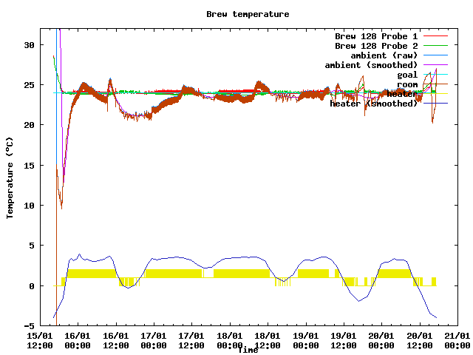Click the 'ambient (raw)' legend entry
The width and height of the screenshot is (473, 355).
click(384, 56)
